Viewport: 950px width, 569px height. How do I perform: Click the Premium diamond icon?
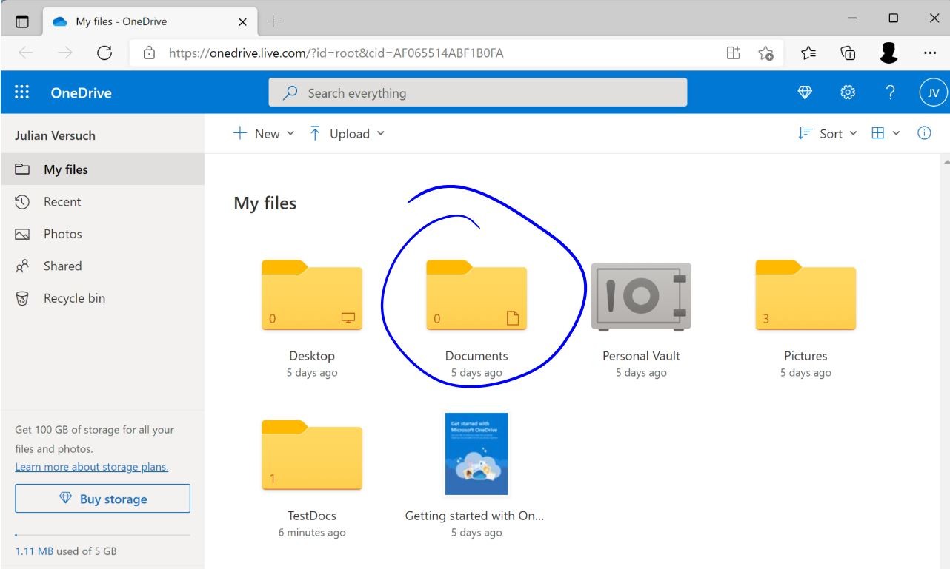pos(804,92)
